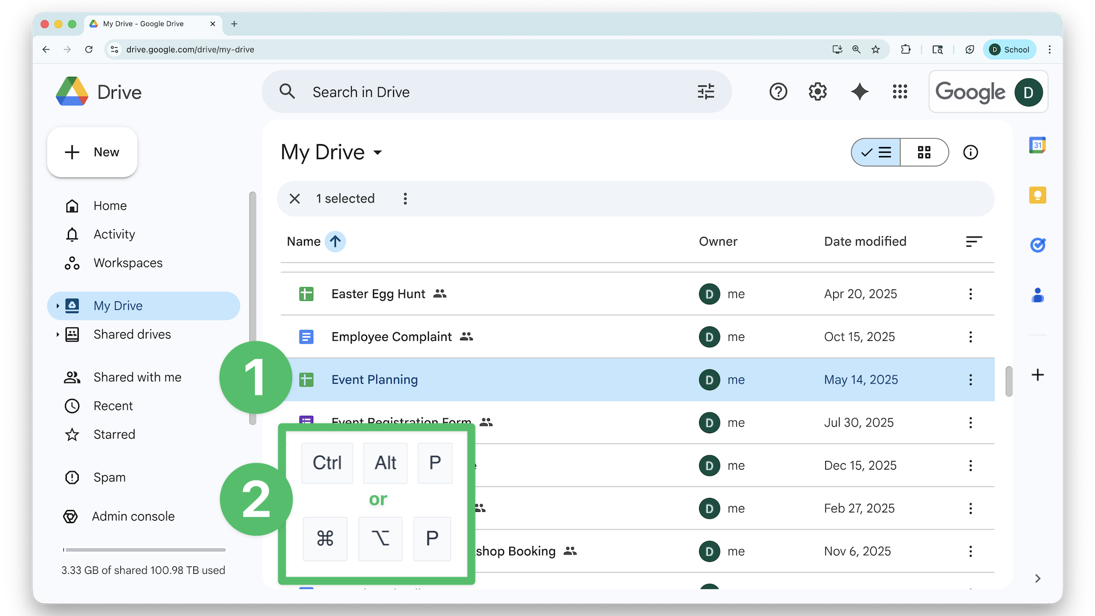1095x616 pixels.
Task: Expand the My Drive header dropdown
Action: pyautogui.click(x=378, y=153)
